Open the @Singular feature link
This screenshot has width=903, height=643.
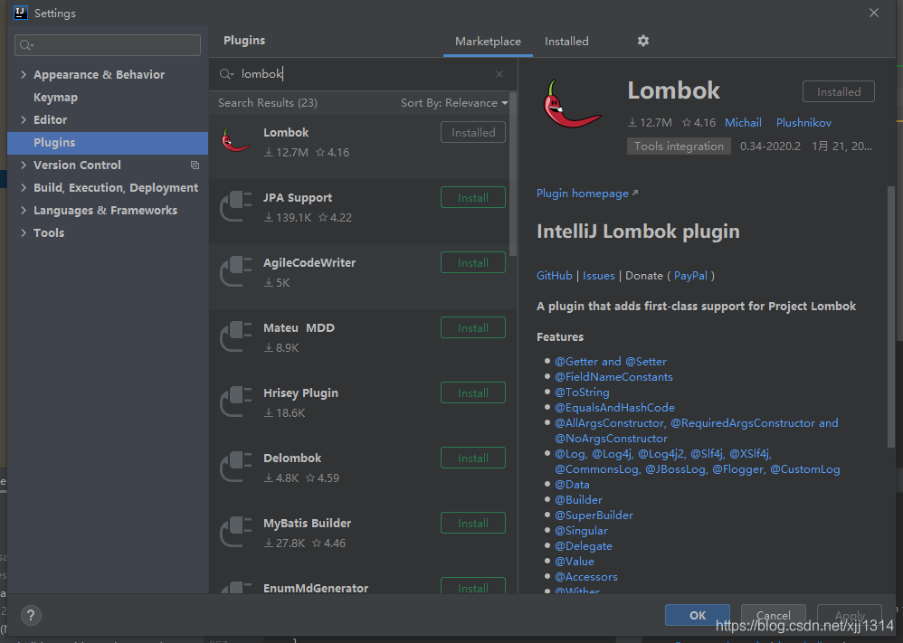[581, 531]
